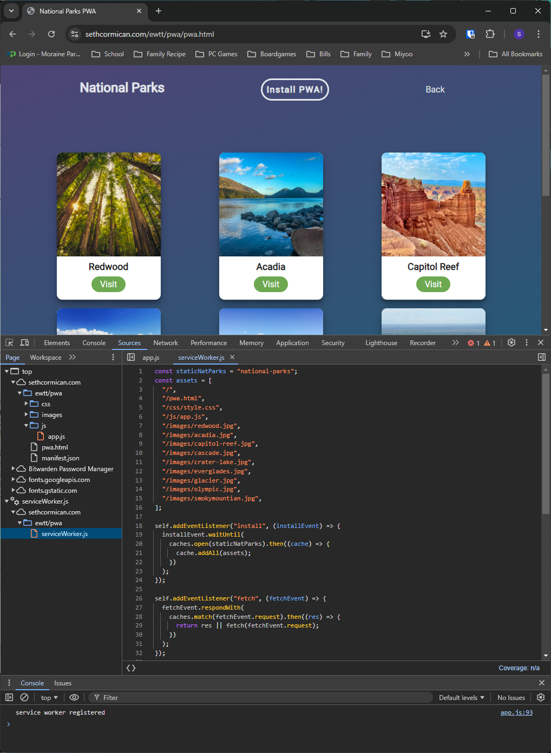Image resolution: width=551 pixels, height=753 pixels.
Task: Toggle the navigator sidebar icon
Action: click(131, 357)
